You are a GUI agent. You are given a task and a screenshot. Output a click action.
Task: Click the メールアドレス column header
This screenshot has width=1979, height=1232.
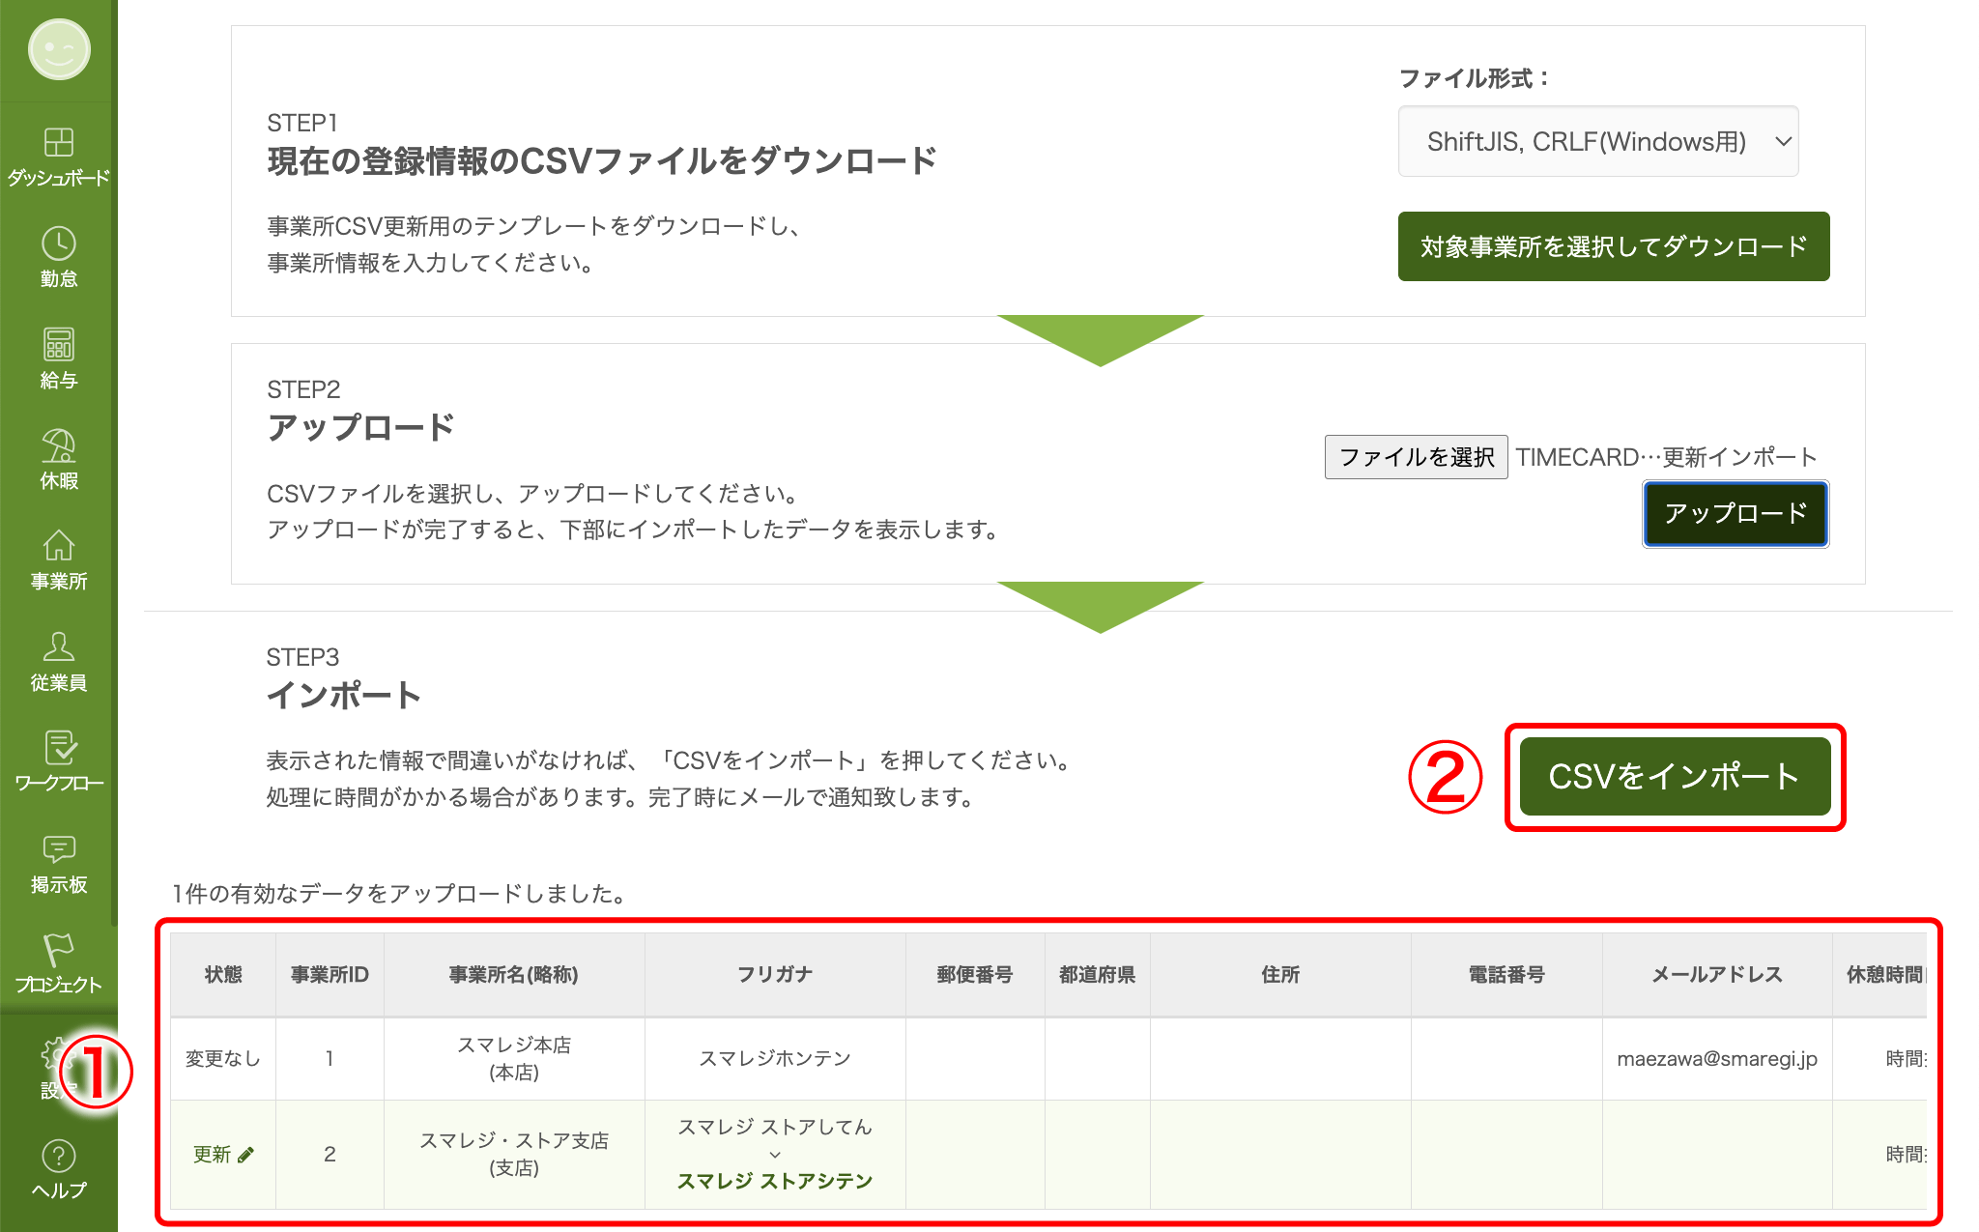(x=1717, y=975)
